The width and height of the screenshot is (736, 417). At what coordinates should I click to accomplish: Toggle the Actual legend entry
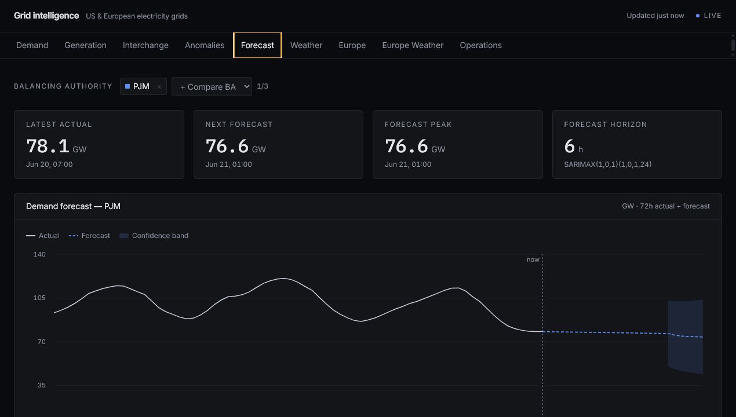[x=43, y=236]
